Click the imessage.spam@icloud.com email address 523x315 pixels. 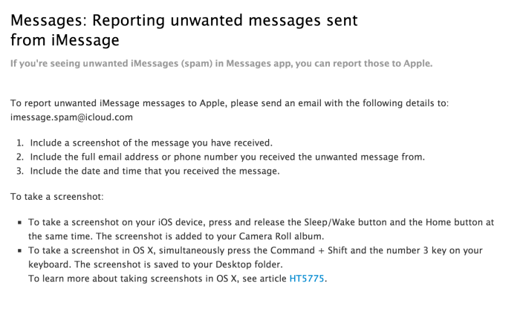[71, 117]
